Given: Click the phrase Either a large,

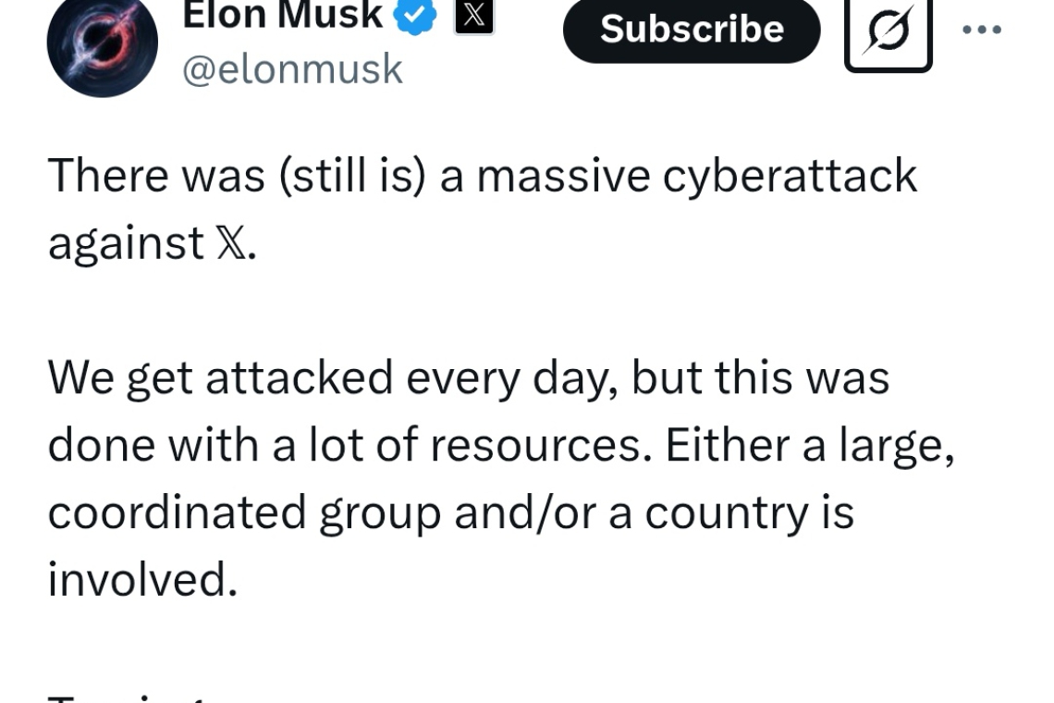Looking at the screenshot, I should [x=810, y=447].
